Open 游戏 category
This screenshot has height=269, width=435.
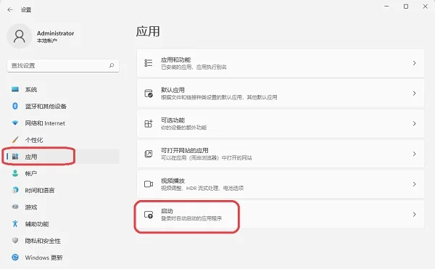pos(63,207)
